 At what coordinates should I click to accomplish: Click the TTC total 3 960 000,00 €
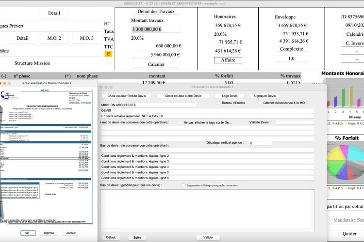coord(156,55)
